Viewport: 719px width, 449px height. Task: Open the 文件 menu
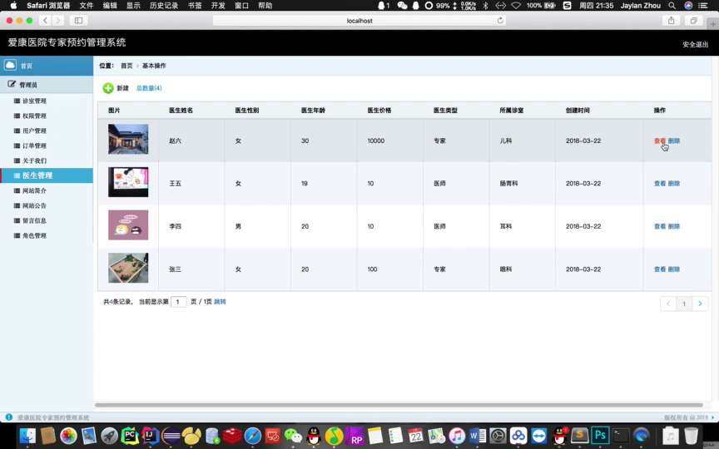tap(87, 6)
